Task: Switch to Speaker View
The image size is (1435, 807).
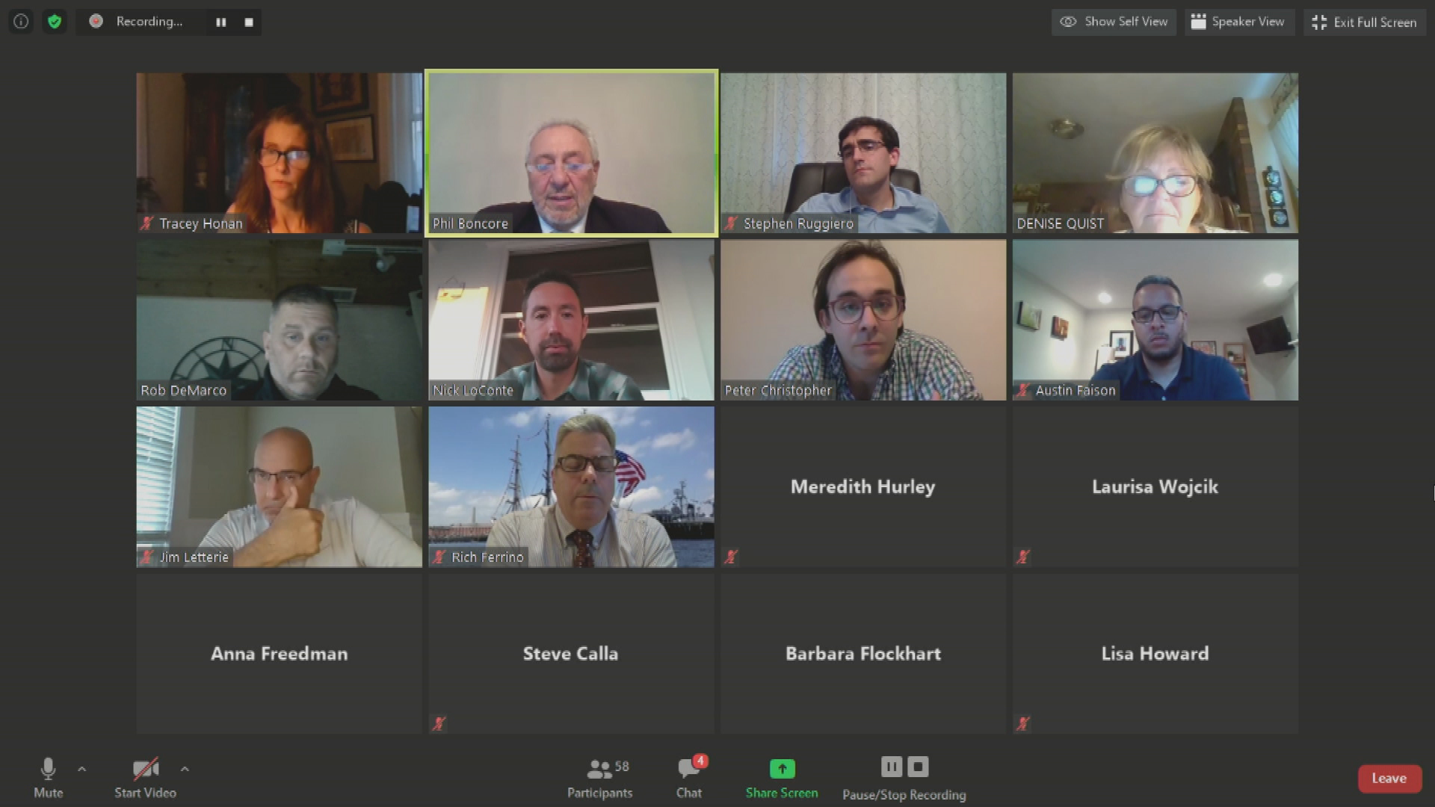Action: pyautogui.click(x=1238, y=22)
